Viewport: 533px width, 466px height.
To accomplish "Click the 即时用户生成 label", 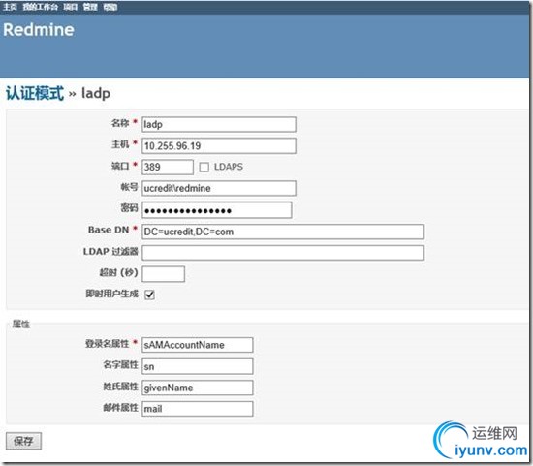I will click(x=111, y=294).
